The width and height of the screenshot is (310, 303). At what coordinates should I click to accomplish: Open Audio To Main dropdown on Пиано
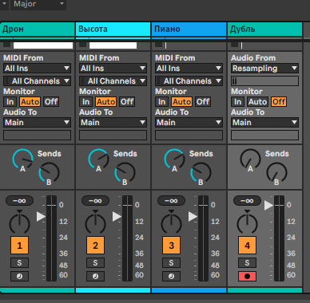pos(189,123)
